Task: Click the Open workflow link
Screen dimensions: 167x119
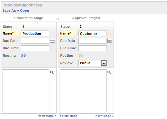Action: pos(24,10)
